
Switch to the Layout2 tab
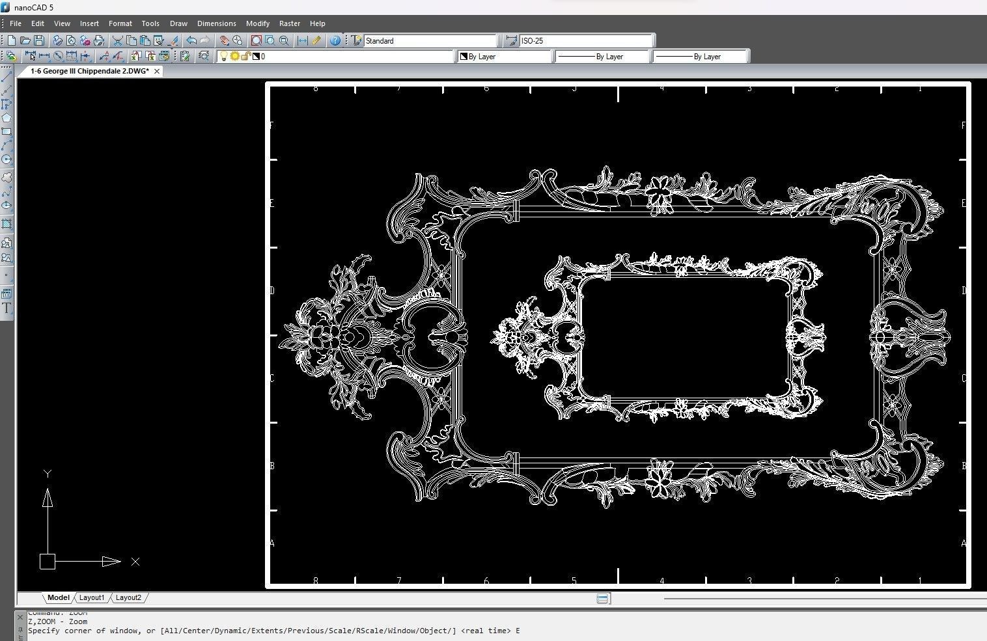128,597
